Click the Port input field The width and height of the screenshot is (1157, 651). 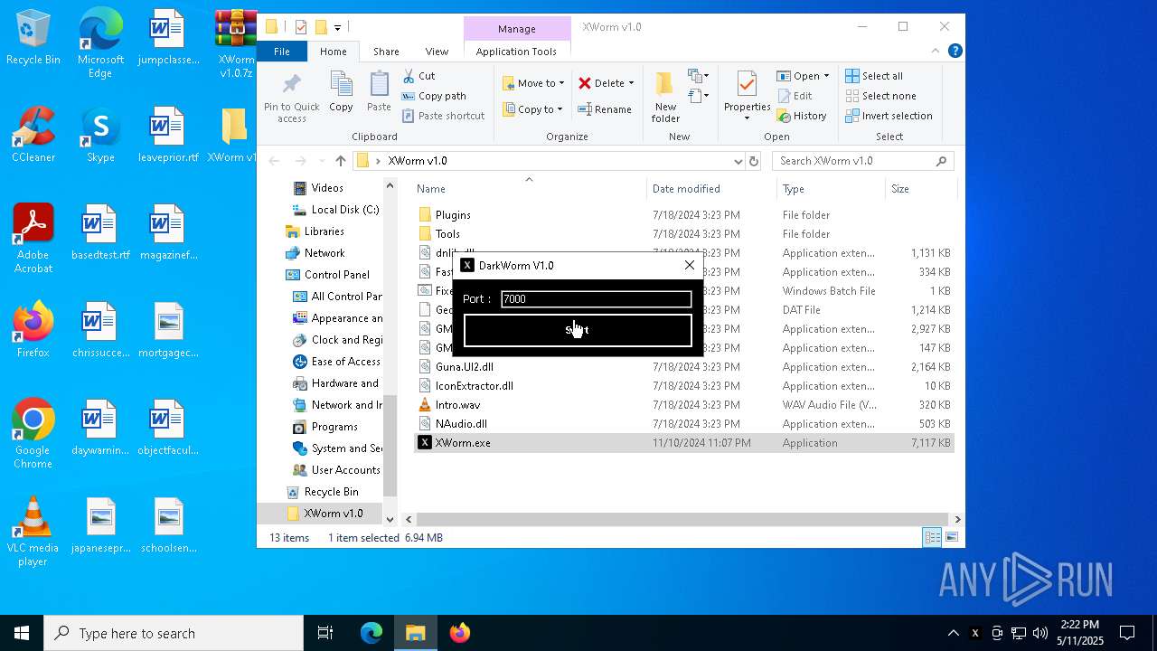pos(597,298)
